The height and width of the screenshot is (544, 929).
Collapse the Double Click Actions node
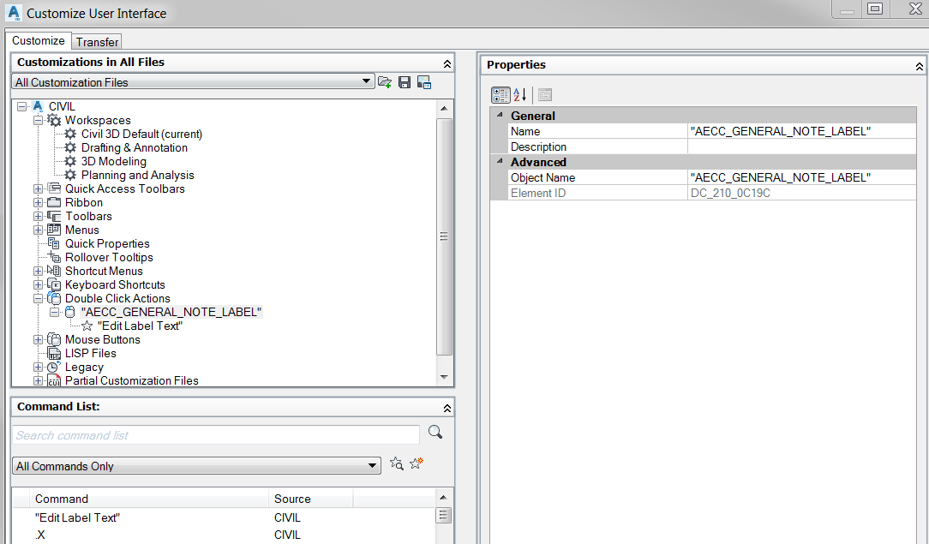tap(38, 298)
